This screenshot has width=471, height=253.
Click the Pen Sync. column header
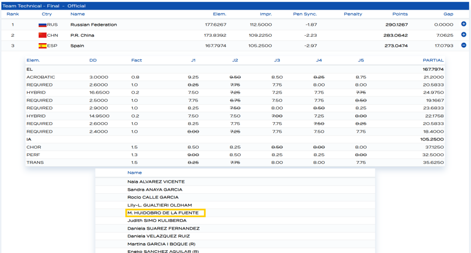pos(305,14)
